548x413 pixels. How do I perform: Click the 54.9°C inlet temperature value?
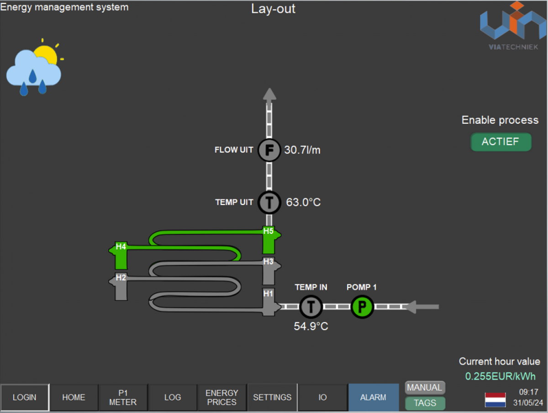(311, 327)
